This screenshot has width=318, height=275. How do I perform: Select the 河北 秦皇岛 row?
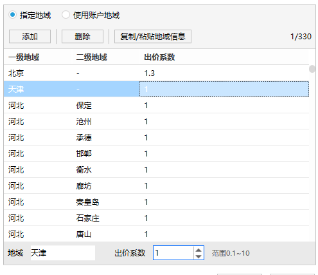156,202
